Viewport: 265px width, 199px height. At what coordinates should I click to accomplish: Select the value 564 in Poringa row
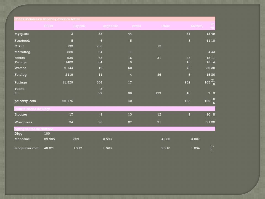tap(99, 82)
